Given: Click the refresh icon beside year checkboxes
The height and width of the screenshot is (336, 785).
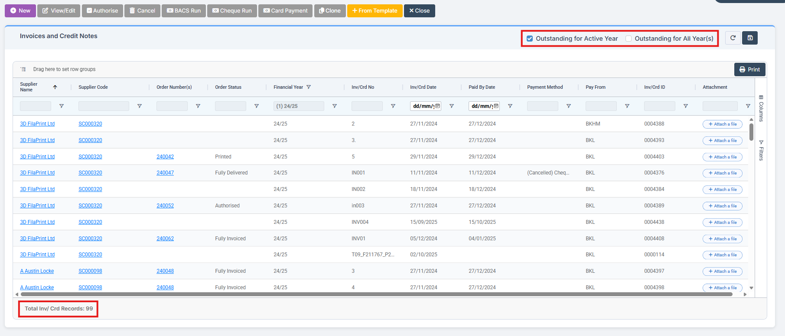Looking at the screenshot, I should (733, 38).
